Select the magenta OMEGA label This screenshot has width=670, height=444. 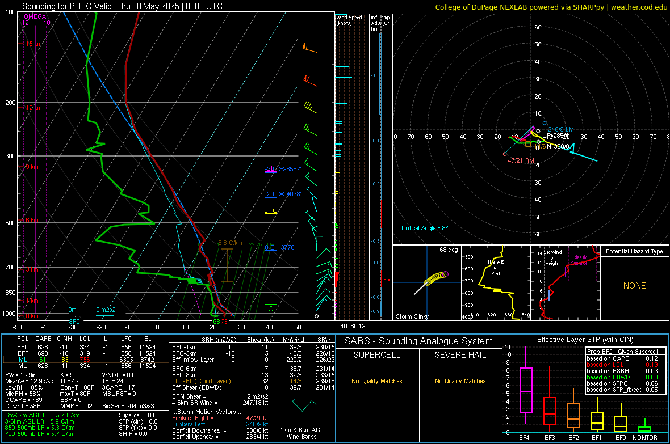click(x=35, y=16)
